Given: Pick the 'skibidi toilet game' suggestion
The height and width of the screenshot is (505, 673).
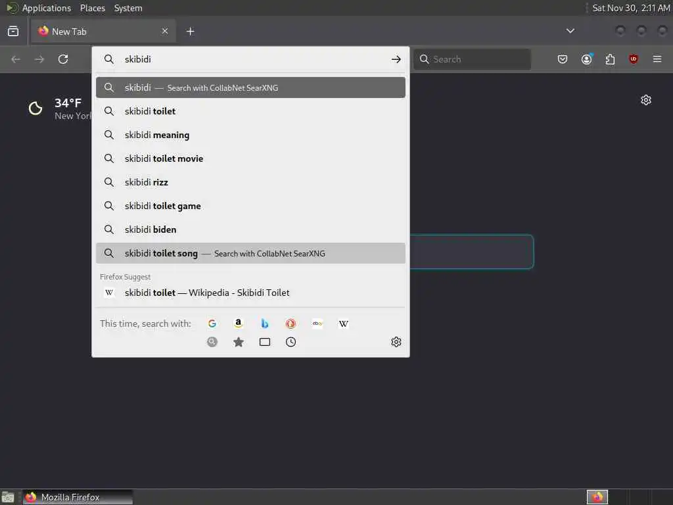Looking at the screenshot, I should (x=250, y=206).
